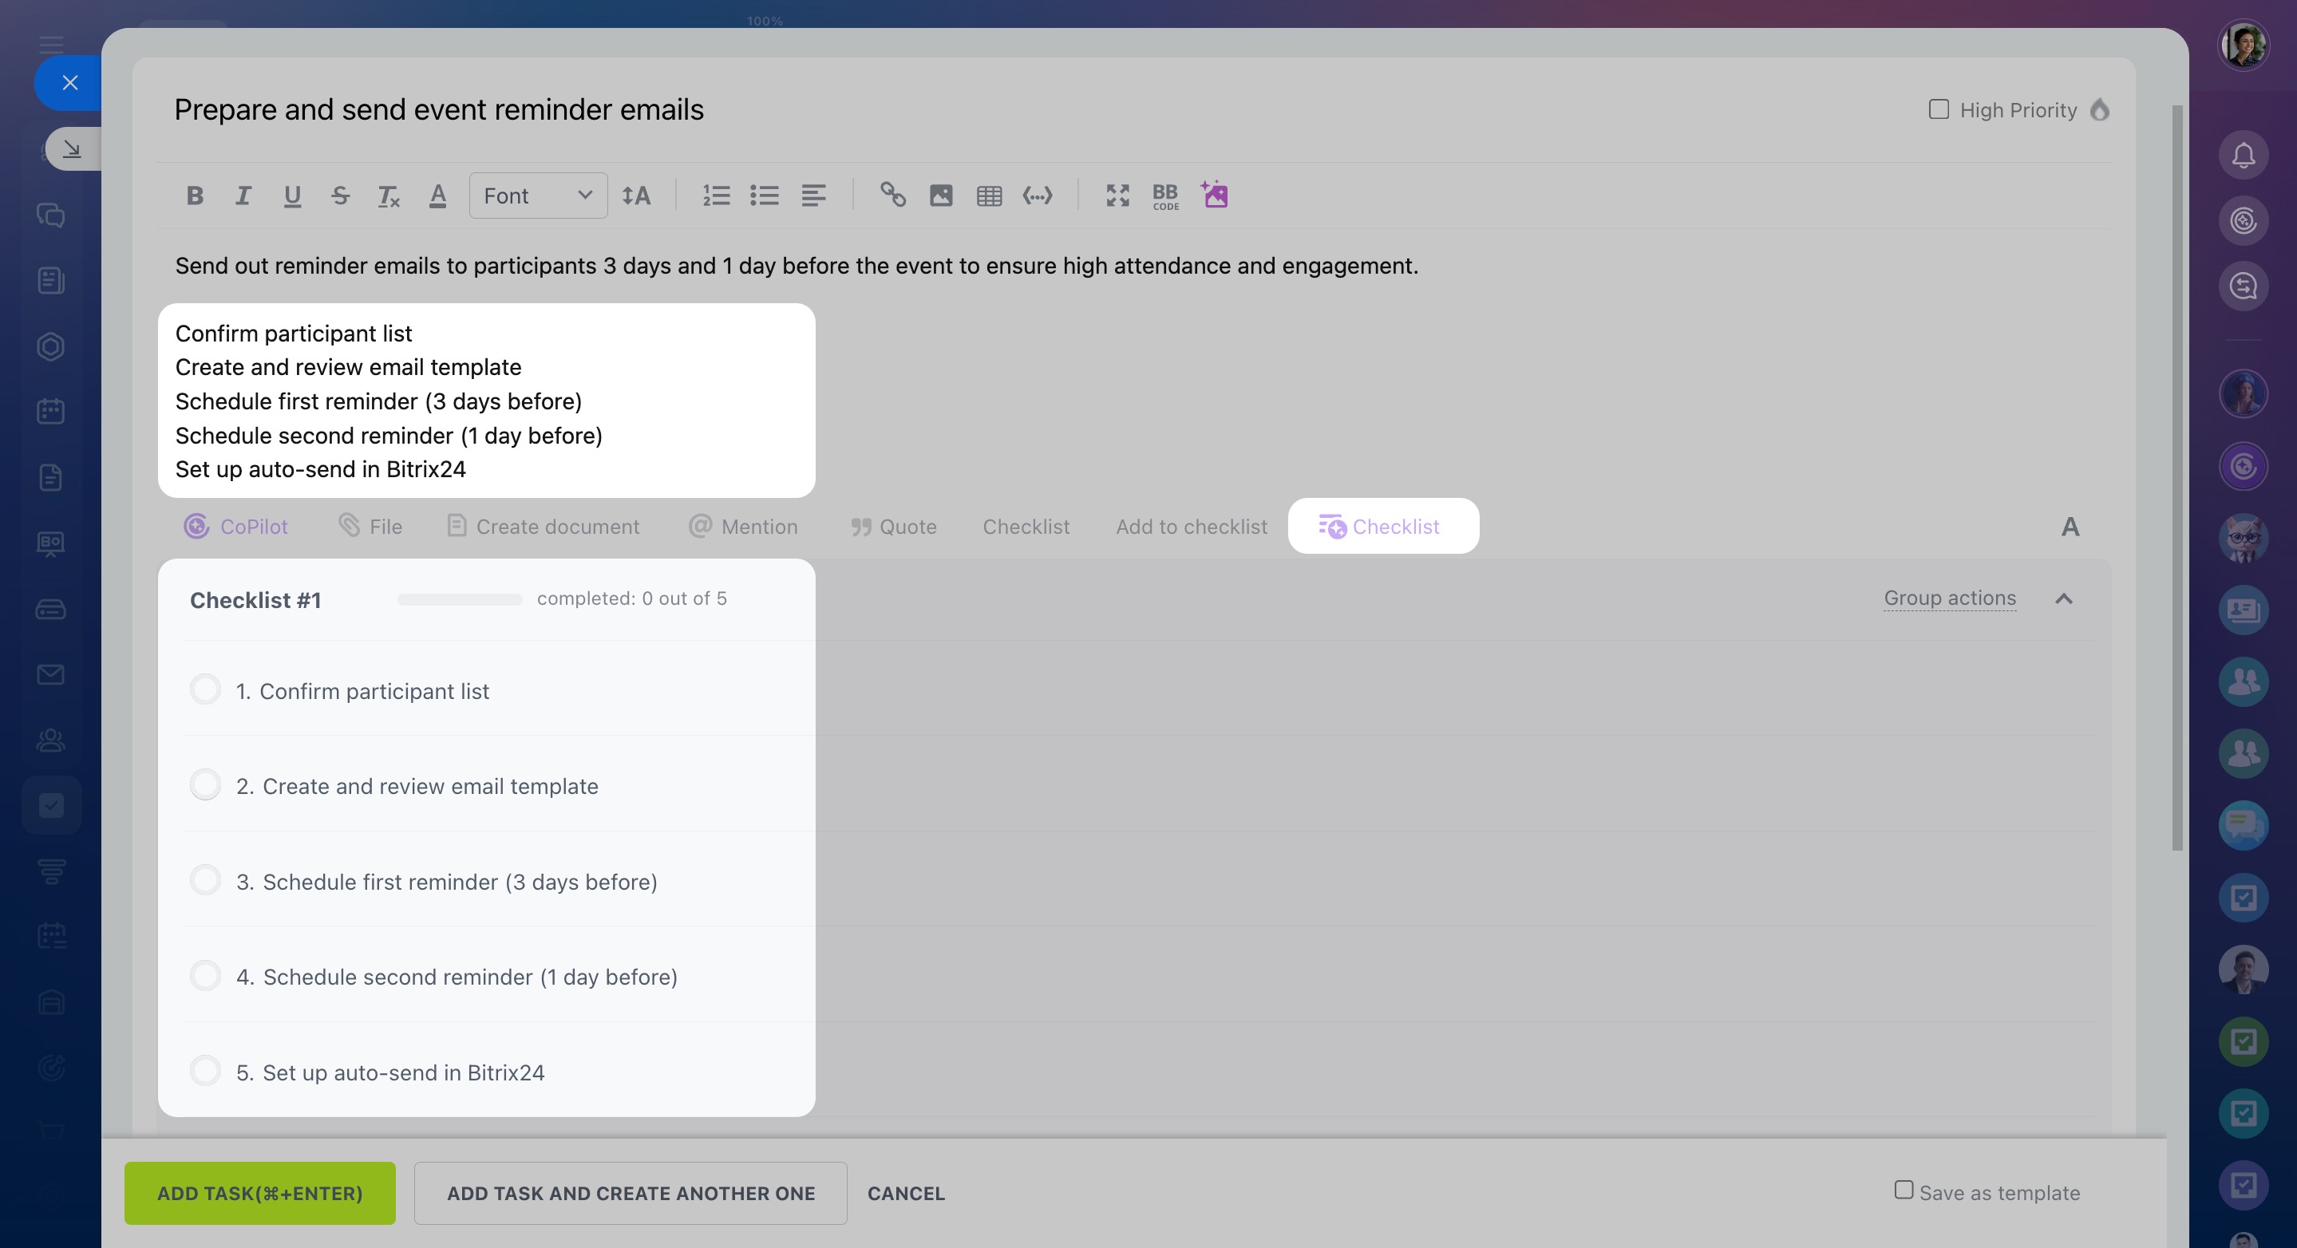
Task: Click the task title field
Action: tap(439, 109)
